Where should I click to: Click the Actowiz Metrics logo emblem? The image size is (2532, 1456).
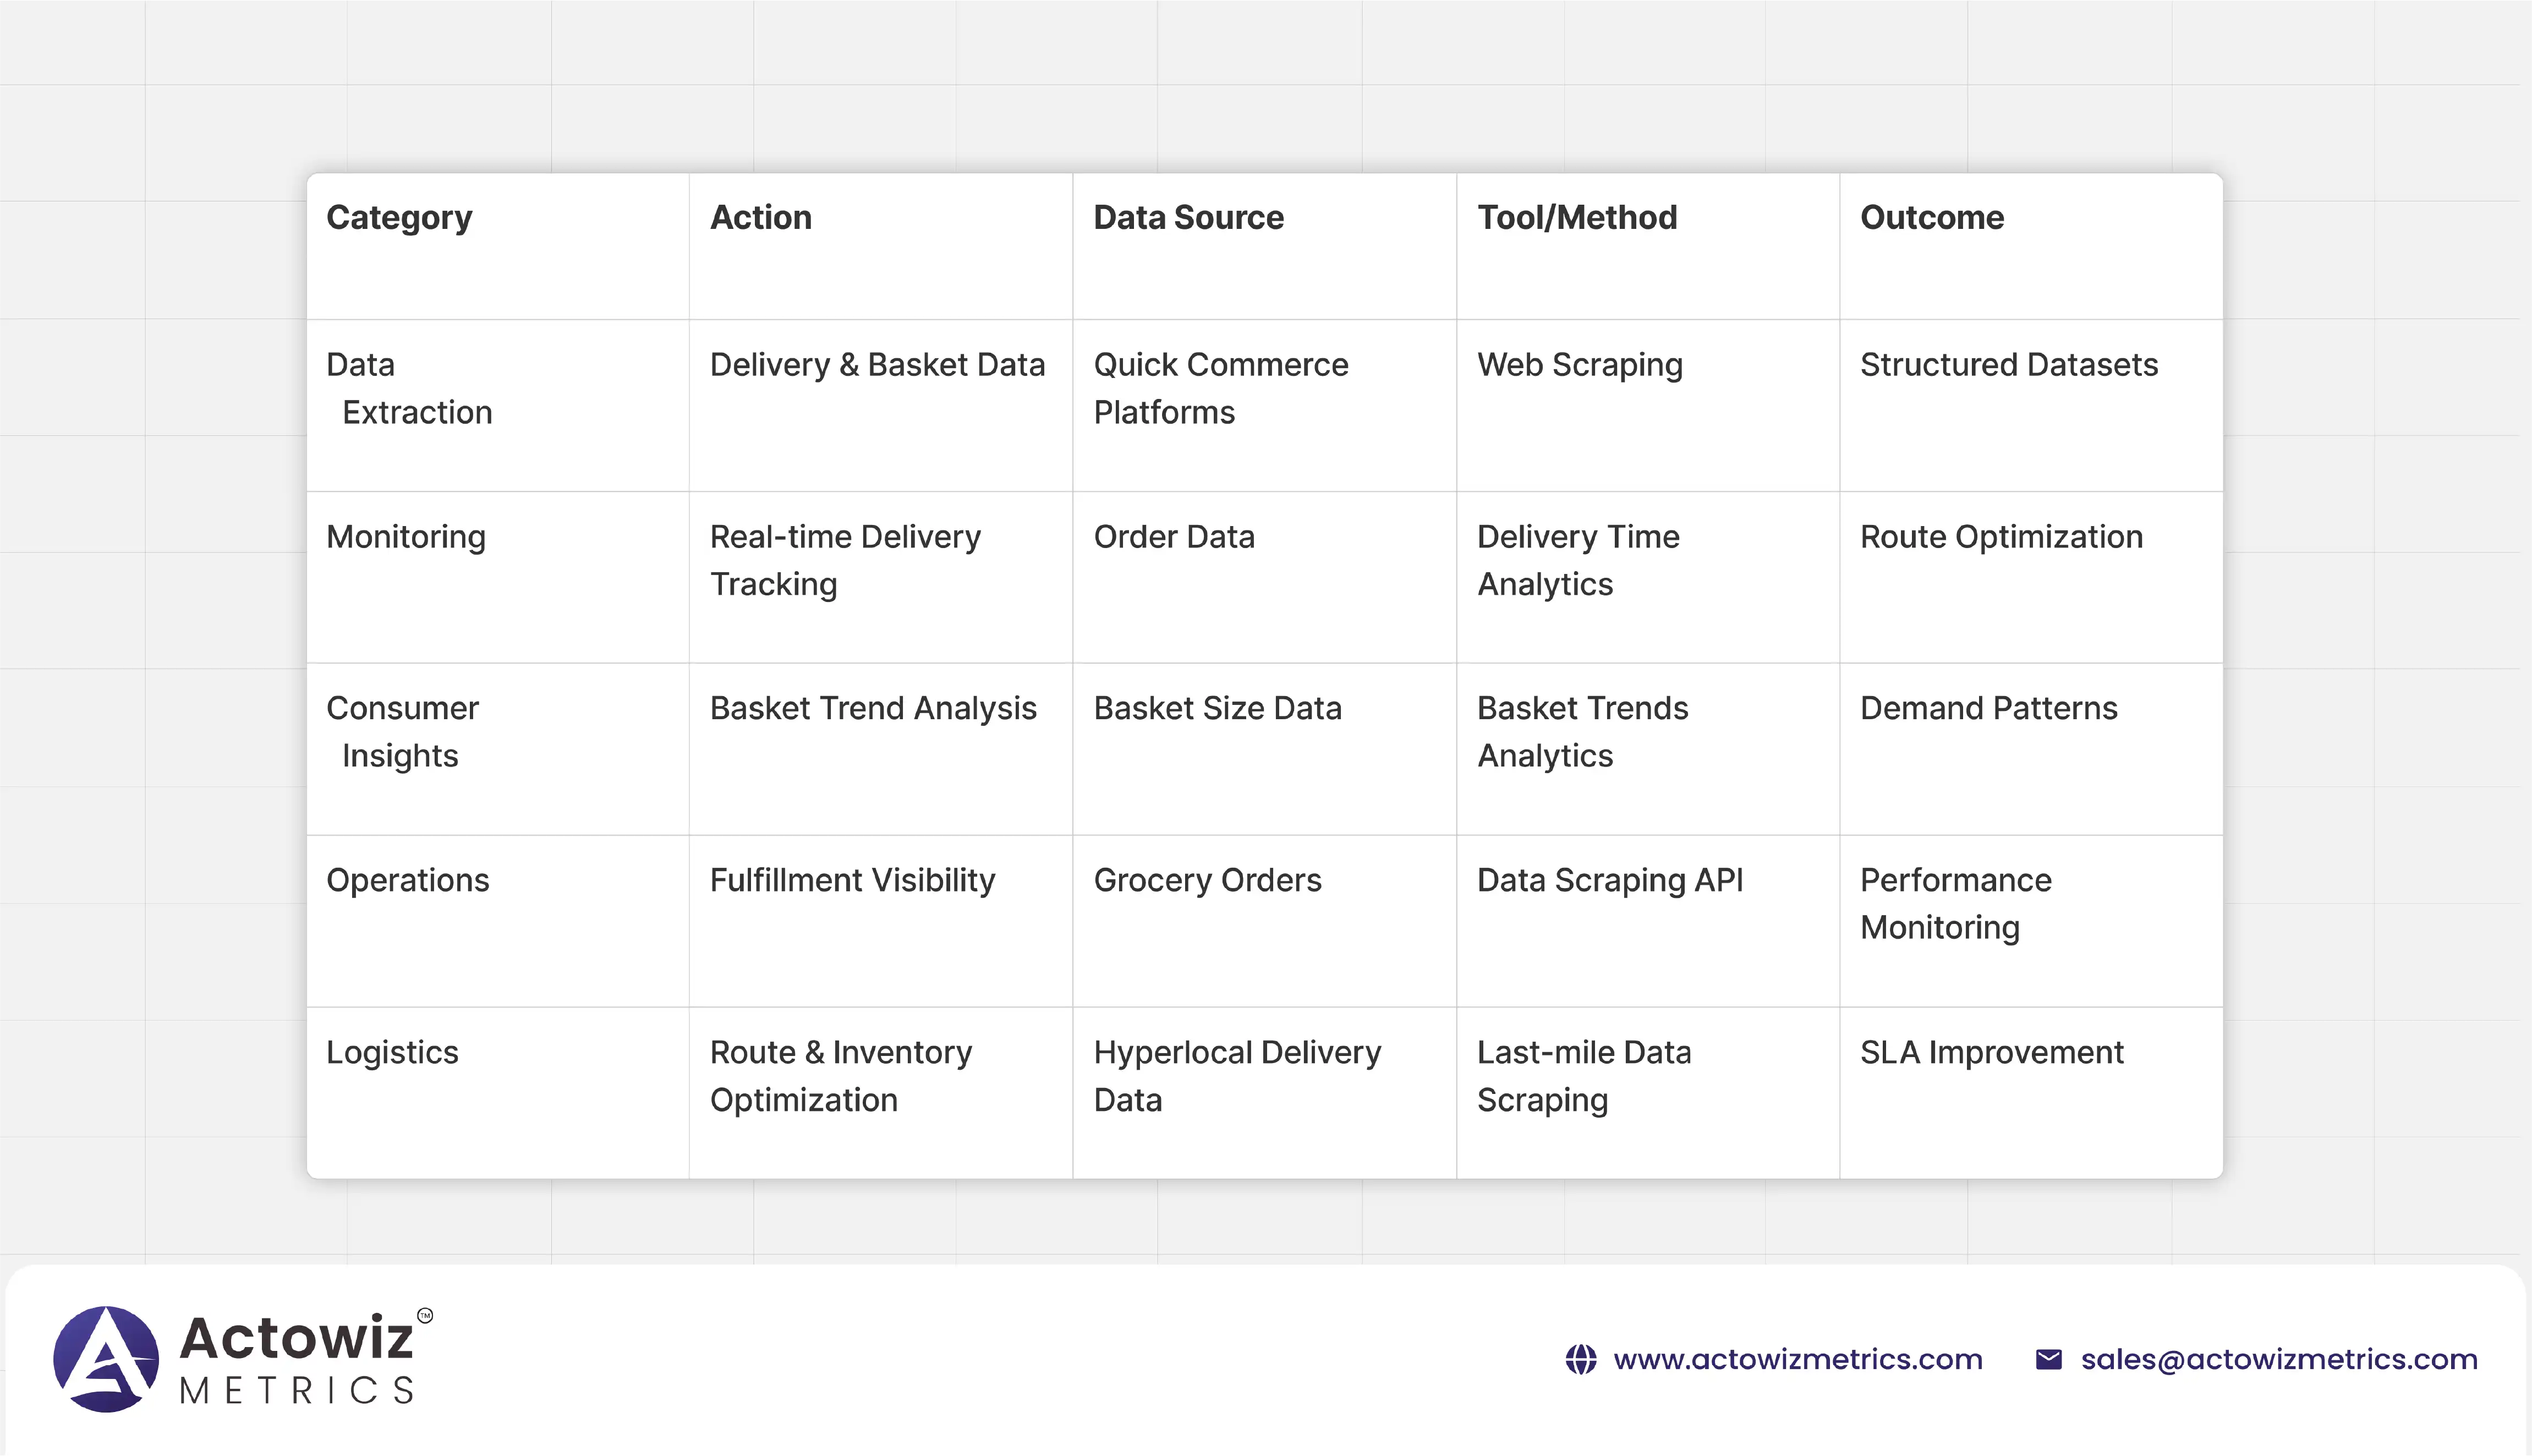106,1358
